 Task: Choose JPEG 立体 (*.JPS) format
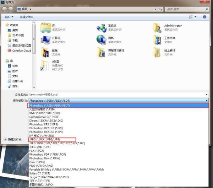click(x=119, y=147)
